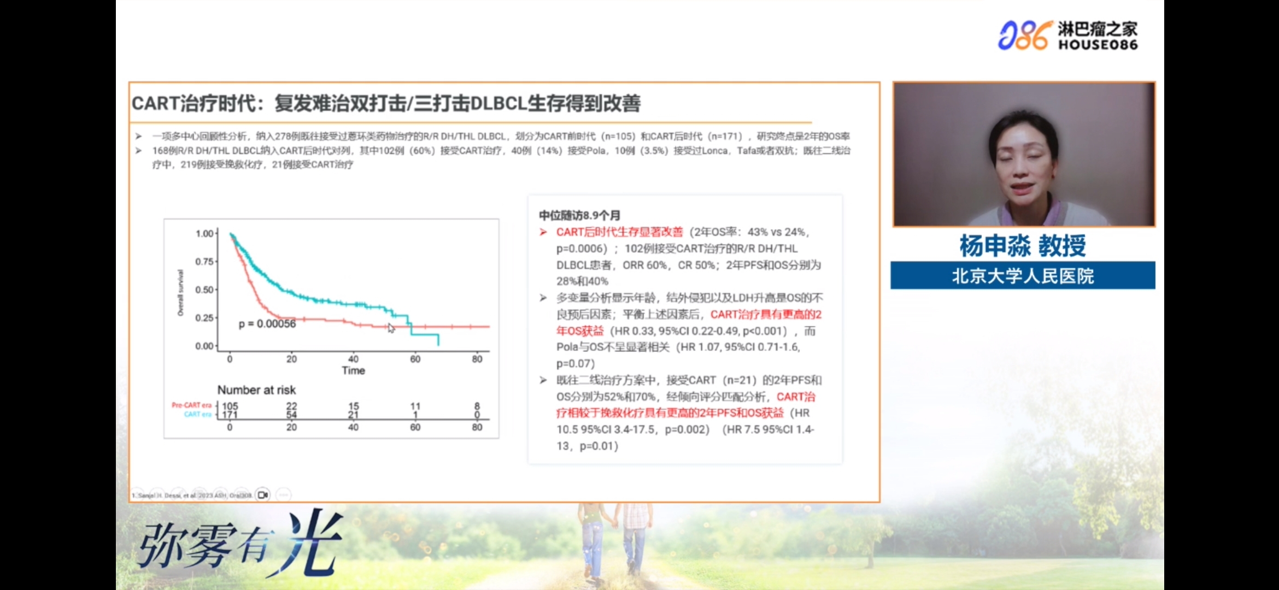Viewport: 1279px width, 590px height.
Task: Click the next slide arrow button
Action: pos(157,495)
